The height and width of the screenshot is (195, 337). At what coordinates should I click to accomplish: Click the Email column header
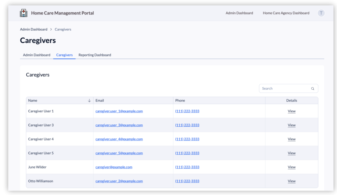[x=133, y=100]
